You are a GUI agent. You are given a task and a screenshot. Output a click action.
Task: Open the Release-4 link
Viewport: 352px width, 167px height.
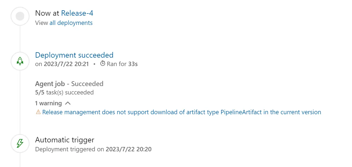77,13
